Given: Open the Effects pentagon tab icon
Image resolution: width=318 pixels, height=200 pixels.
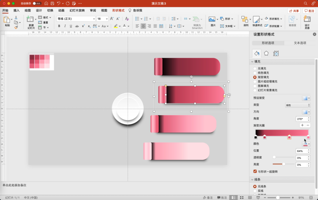Looking at the screenshot, I should (266, 53).
